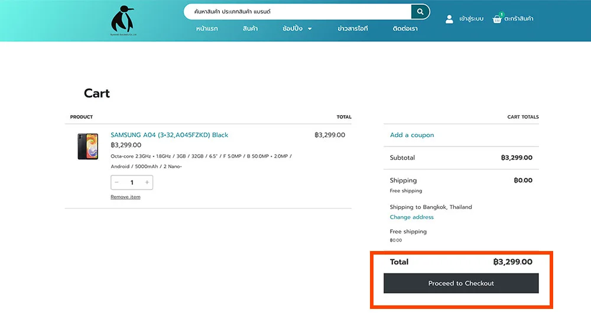Viewport: 591px width, 329px height.
Task: Click ตะกร้าสินค้า cart link
Action: [x=519, y=19]
